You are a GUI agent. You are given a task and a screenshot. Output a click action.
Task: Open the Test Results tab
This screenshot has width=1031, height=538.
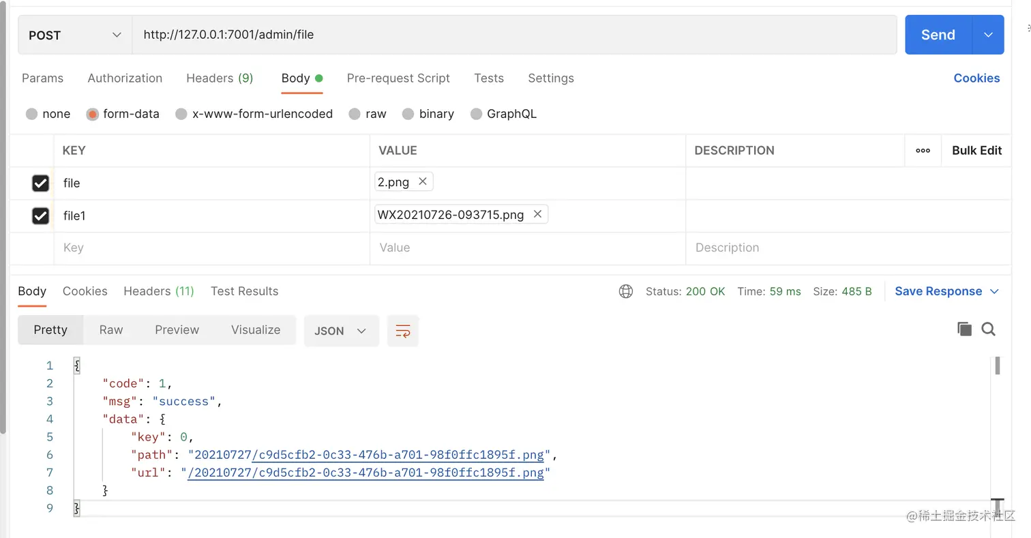[x=245, y=291]
